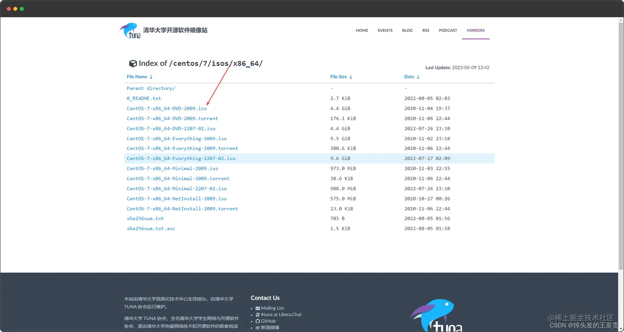The width and height of the screenshot is (624, 332).
Task: Click the Date sort arrow
Action: click(418, 77)
